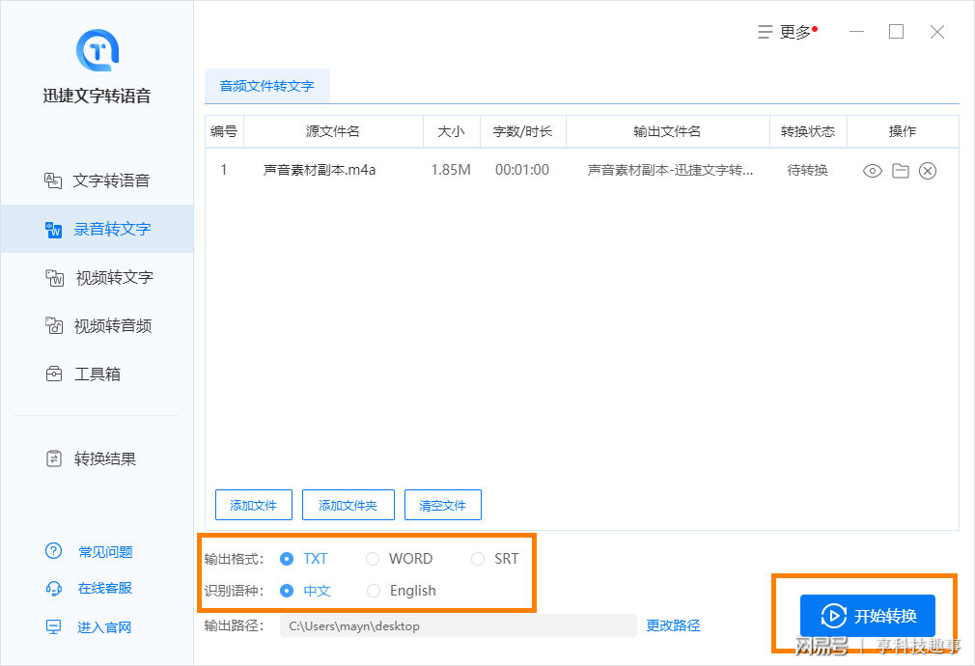
Task: Click the 工具箱 briefcase icon
Action: [x=54, y=375]
